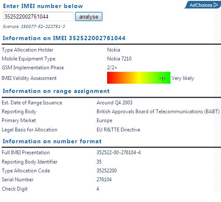Click the 'Enter IMEI number below' heading

[43, 6]
